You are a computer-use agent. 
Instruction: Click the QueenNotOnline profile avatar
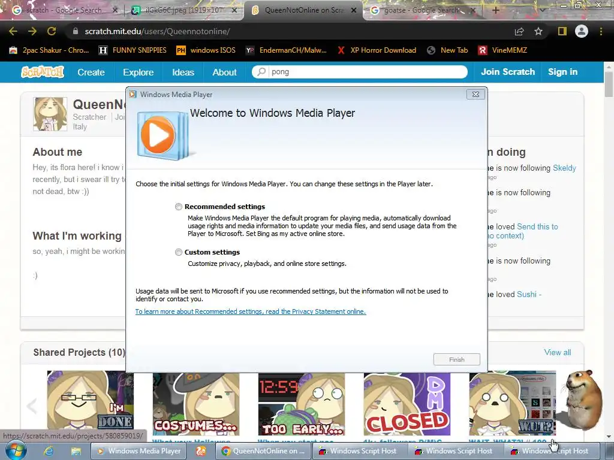pyautogui.click(x=50, y=114)
